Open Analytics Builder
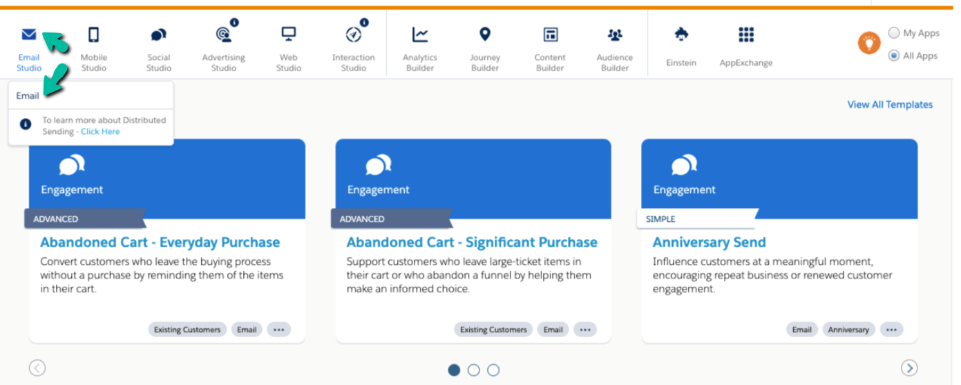The width and height of the screenshot is (961, 385). [x=420, y=35]
